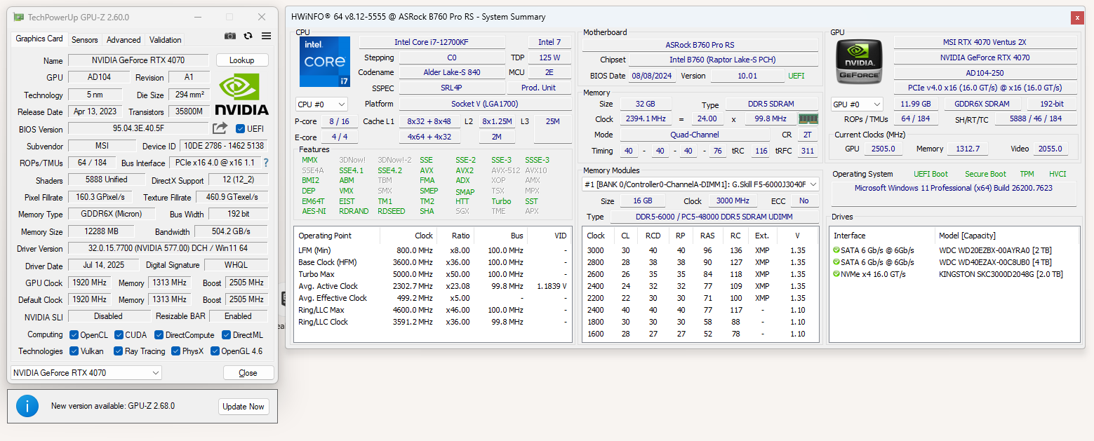This screenshot has width=1094, height=441.
Task: Click the BIOS Version field in GPU-Z
Action: (x=139, y=129)
